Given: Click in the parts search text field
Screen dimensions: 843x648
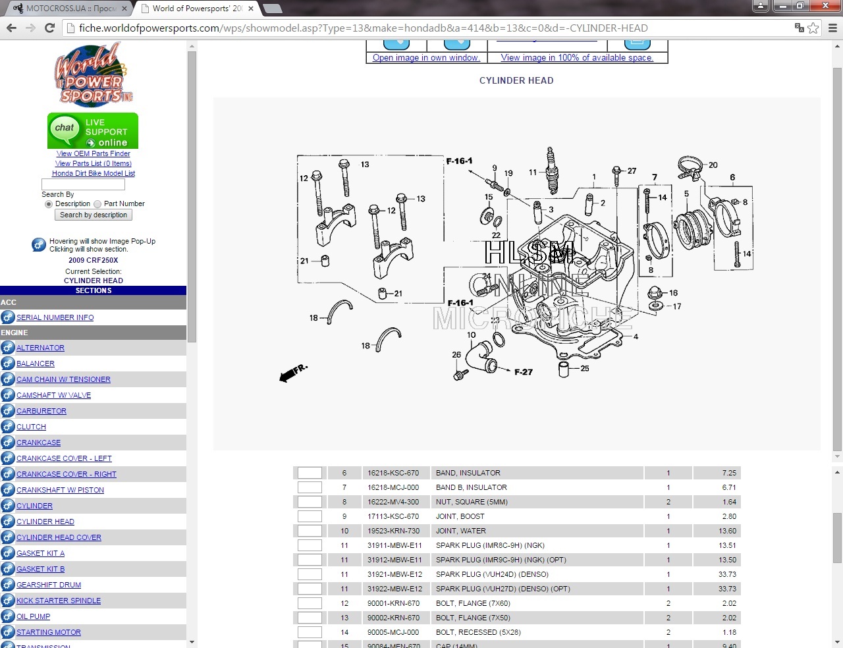Looking at the screenshot, I should (x=83, y=184).
